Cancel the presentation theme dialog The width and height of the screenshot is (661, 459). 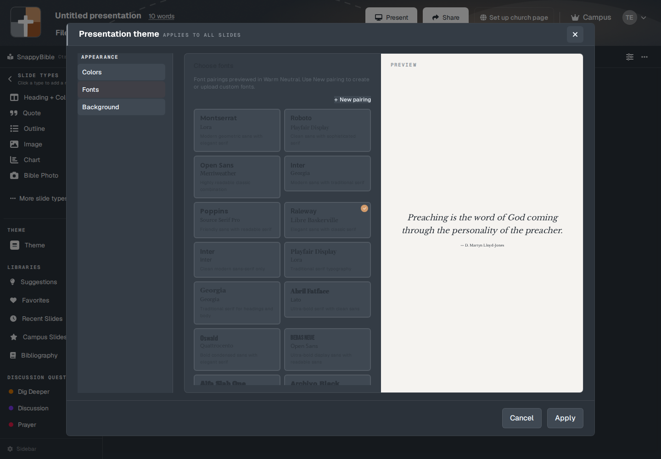pos(521,418)
